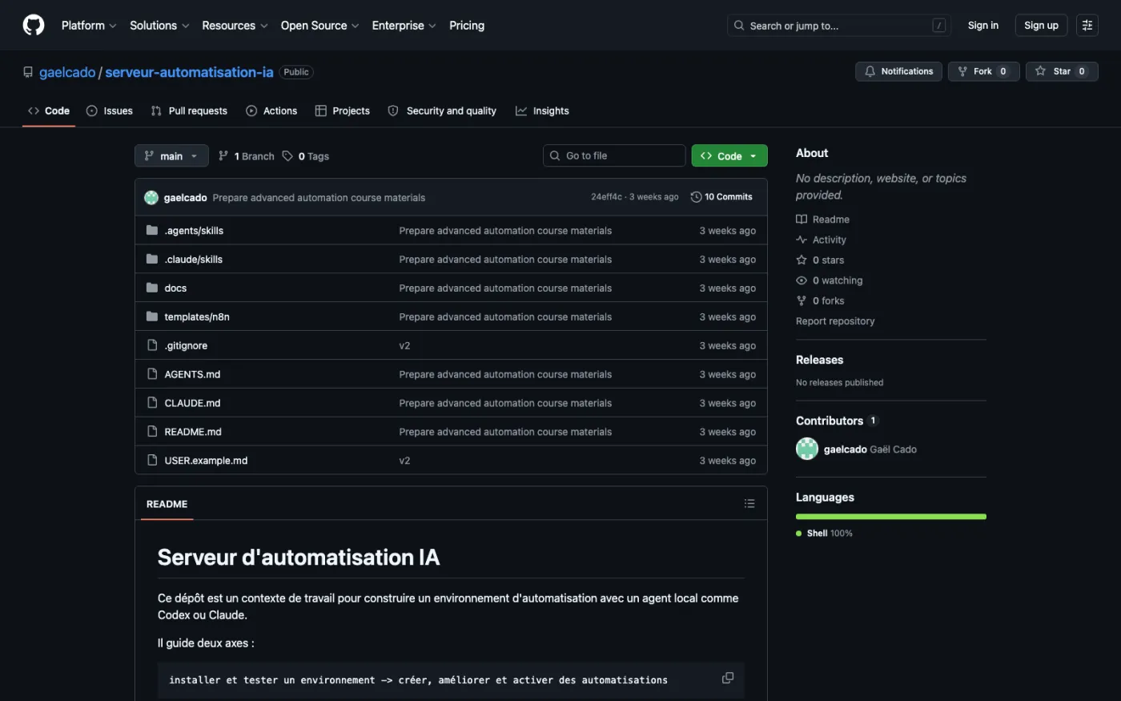The width and height of the screenshot is (1121, 701).
Task: Click the branch icon beside 1 Branch
Action: pos(223,156)
